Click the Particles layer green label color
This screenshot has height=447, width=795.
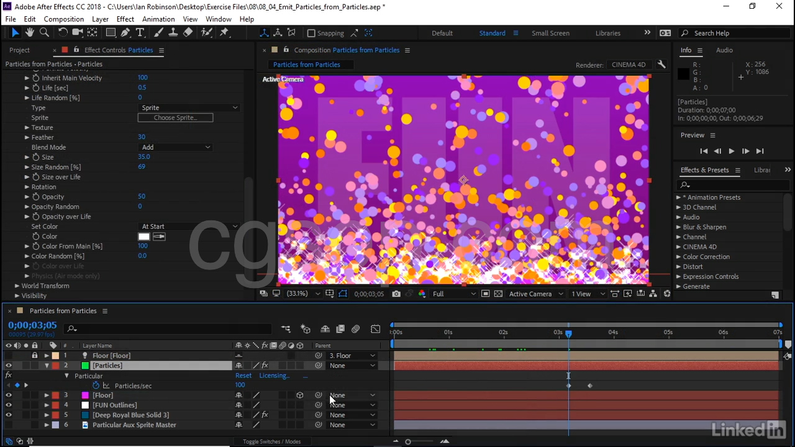(x=85, y=366)
